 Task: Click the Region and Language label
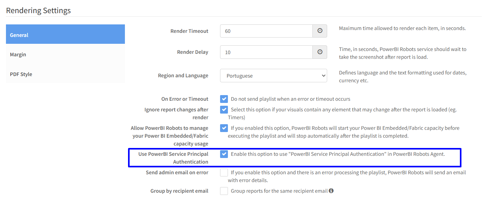(x=183, y=75)
